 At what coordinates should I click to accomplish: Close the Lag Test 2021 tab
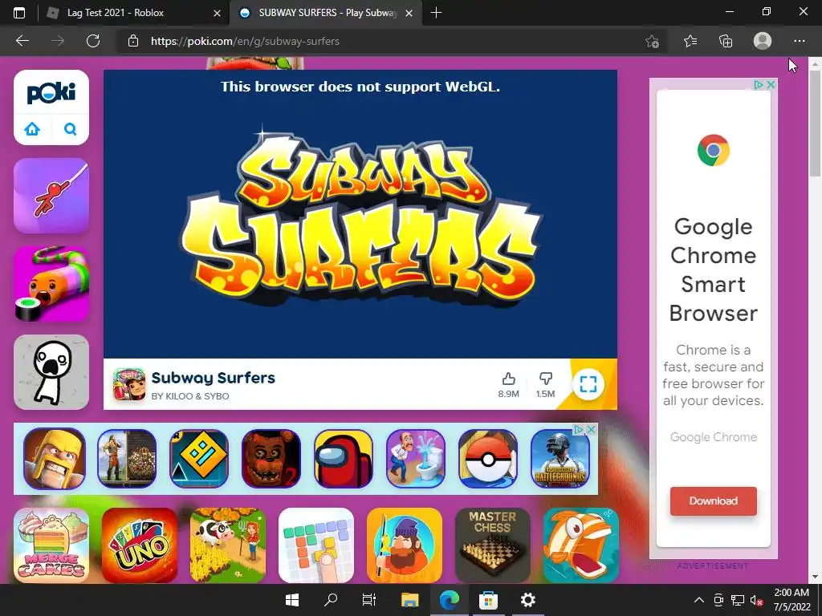point(217,13)
